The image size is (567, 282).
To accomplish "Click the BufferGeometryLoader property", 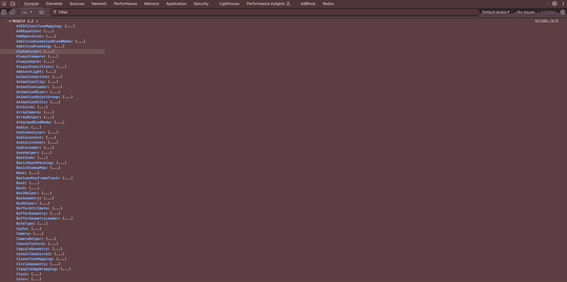I will [44, 218].
